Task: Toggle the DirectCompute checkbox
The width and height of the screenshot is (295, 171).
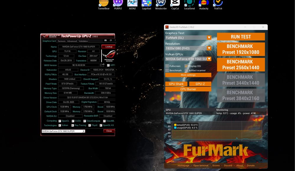Action: click(x=85, y=121)
